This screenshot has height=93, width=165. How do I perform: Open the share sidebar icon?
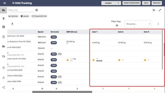[x=4, y=87]
